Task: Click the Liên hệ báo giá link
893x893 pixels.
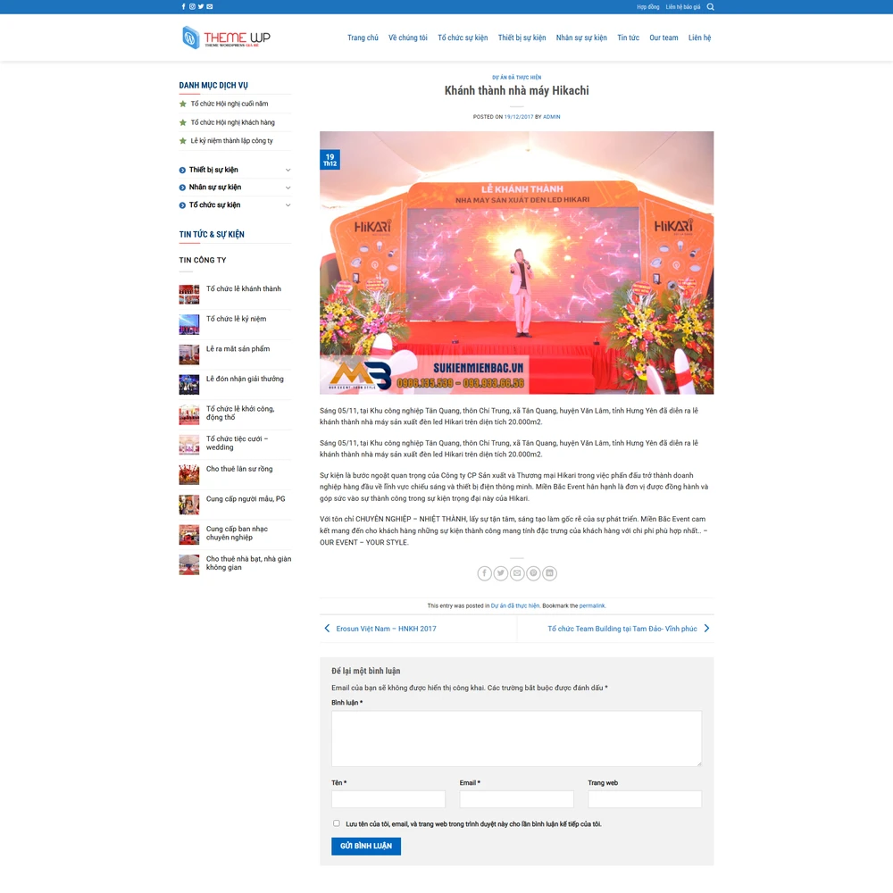Action: pos(683,7)
